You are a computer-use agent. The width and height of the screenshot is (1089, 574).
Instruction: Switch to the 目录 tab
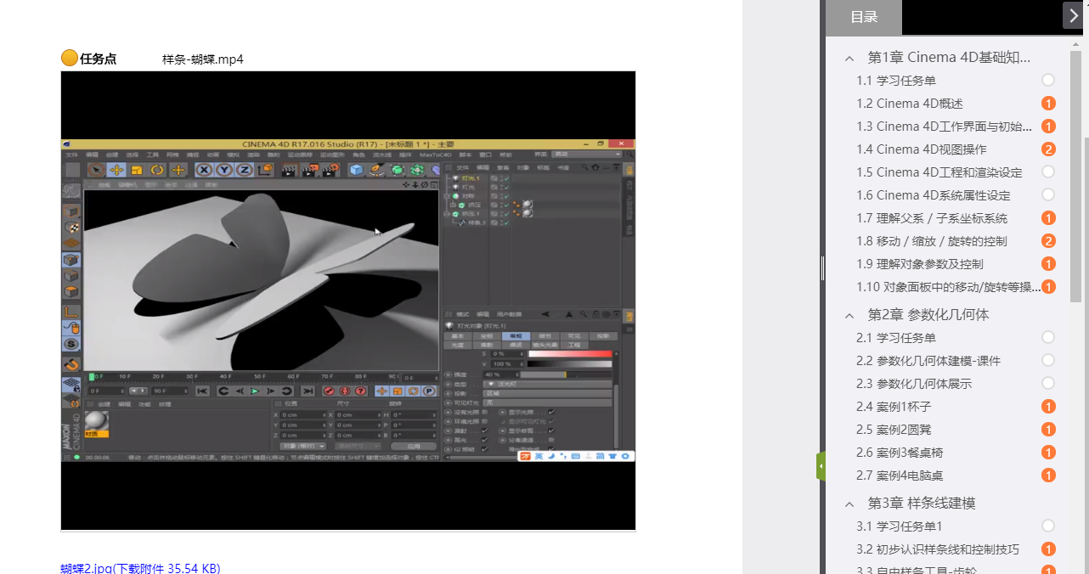pos(863,17)
